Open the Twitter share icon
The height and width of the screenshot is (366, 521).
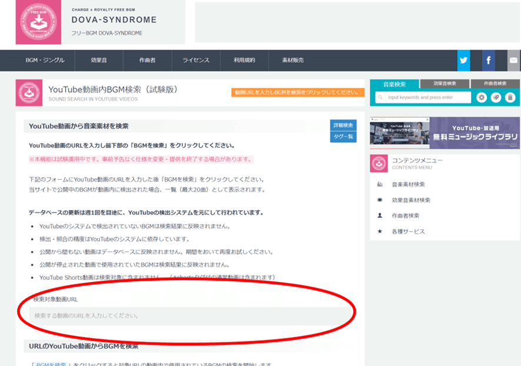point(463,60)
